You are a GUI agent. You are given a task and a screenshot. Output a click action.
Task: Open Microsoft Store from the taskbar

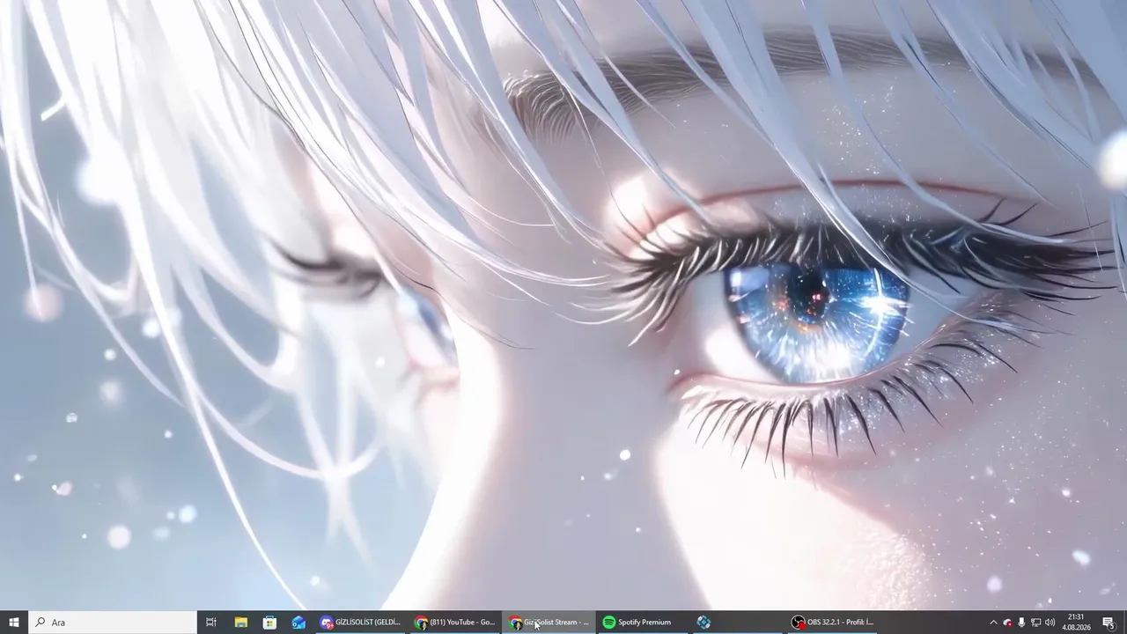pos(269,623)
